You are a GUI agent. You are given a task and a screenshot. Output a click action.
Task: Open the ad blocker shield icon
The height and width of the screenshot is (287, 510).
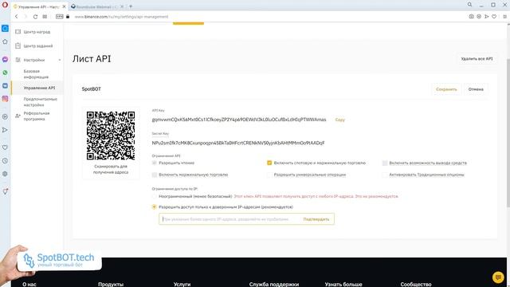click(x=479, y=17)
